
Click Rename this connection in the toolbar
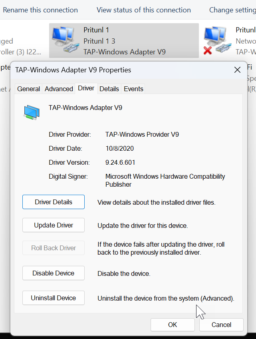(40, 10)
